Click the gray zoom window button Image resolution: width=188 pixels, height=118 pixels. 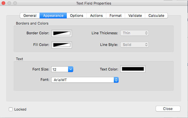pyautogui.click(x=15, y=3)
